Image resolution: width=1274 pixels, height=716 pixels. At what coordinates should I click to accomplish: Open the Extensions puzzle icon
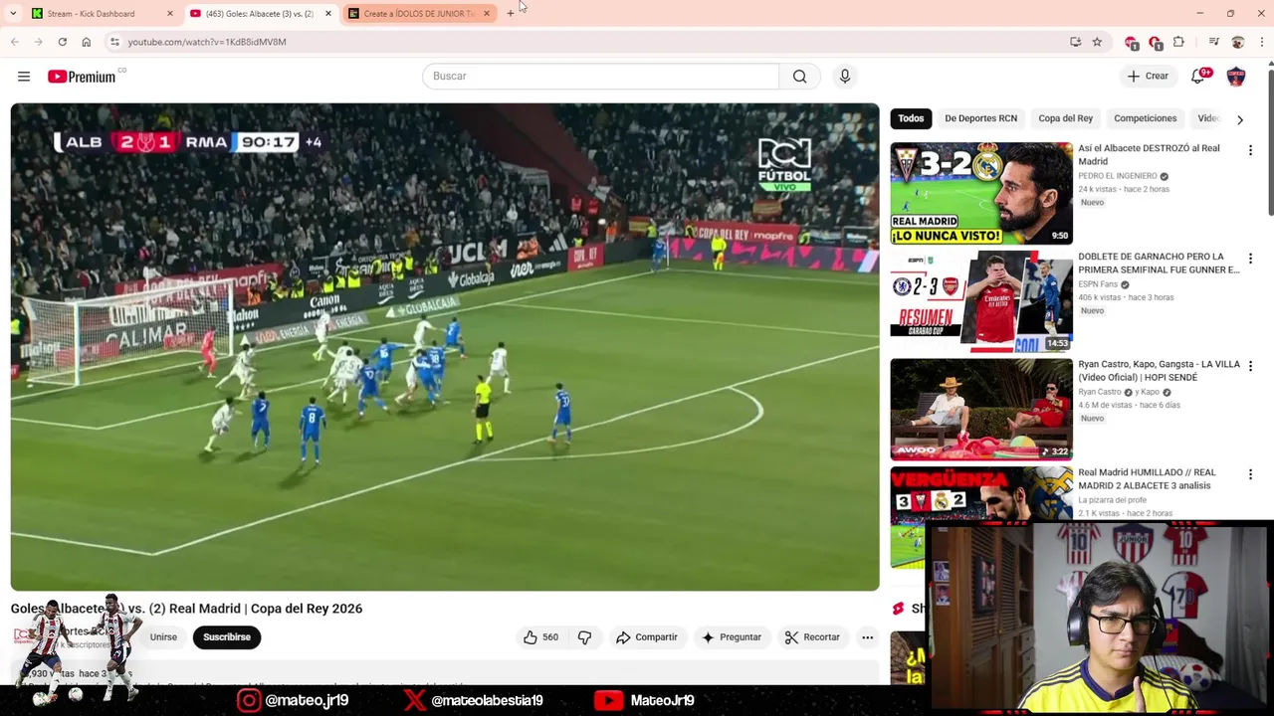point(1179,42)
